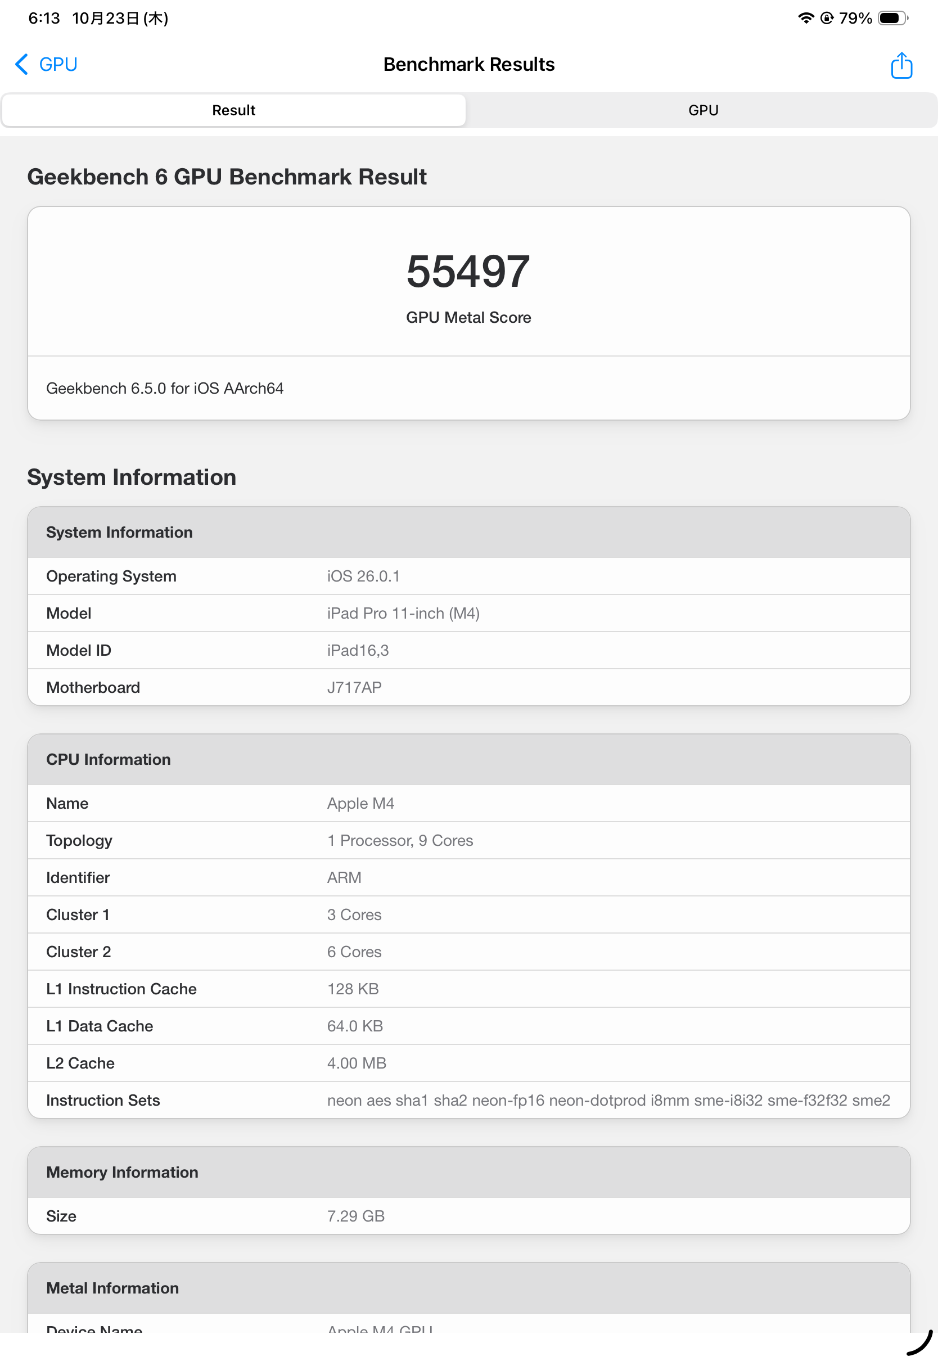
Task: Open the share sheet icon
Action: tap(900, 65)
